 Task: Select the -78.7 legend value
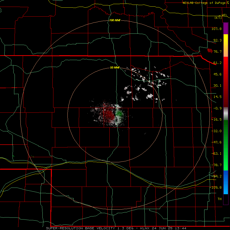coord(216,165)
